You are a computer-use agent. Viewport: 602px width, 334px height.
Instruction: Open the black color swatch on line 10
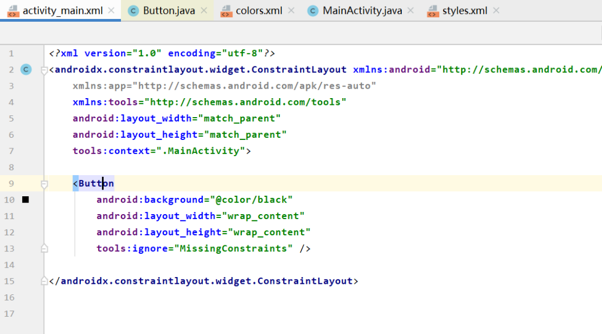[25, 200]
